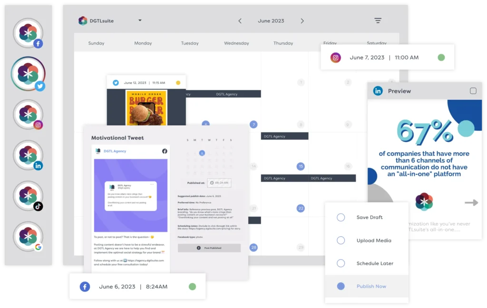Select day 15 on the calendar
The image size is (487, 308).
(301, 167)
